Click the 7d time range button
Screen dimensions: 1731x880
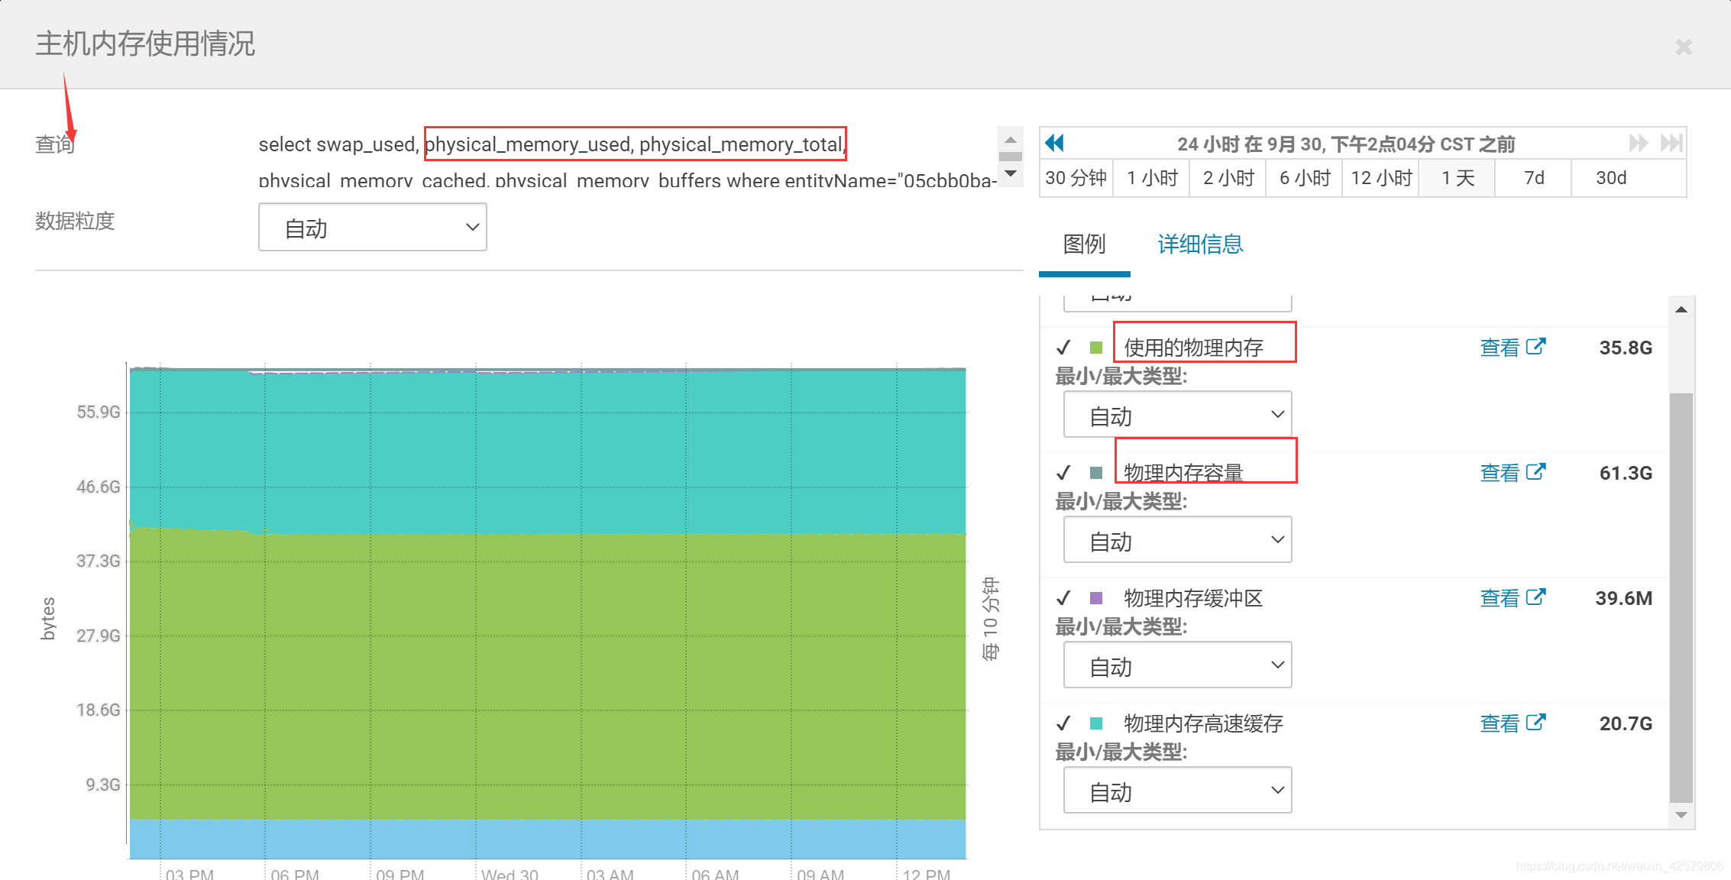1534,178
